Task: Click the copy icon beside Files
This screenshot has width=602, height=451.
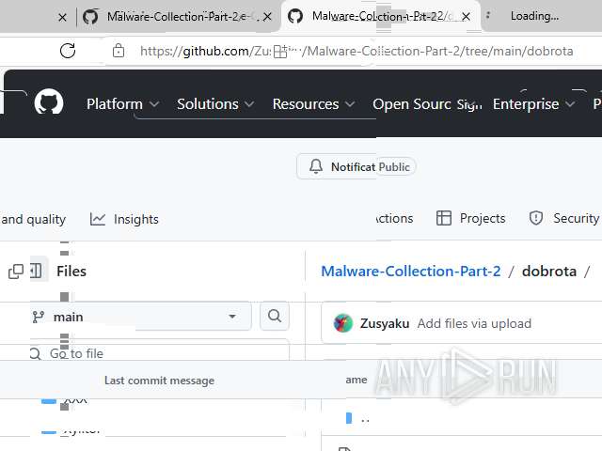Action: (x=16, y=272)
